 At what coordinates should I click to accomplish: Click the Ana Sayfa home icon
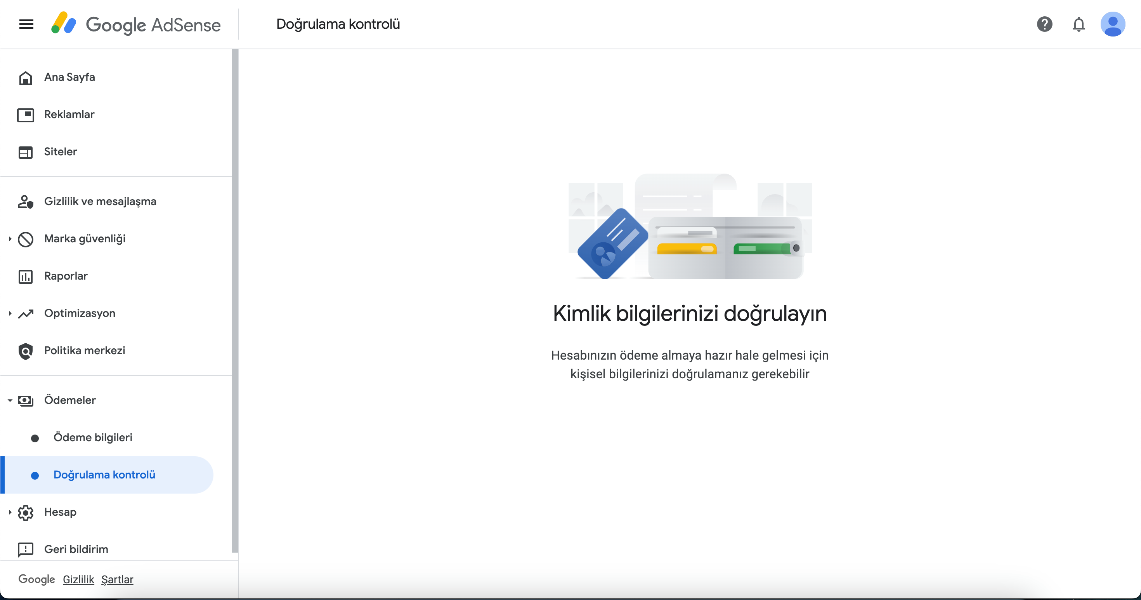click(25, 78)
